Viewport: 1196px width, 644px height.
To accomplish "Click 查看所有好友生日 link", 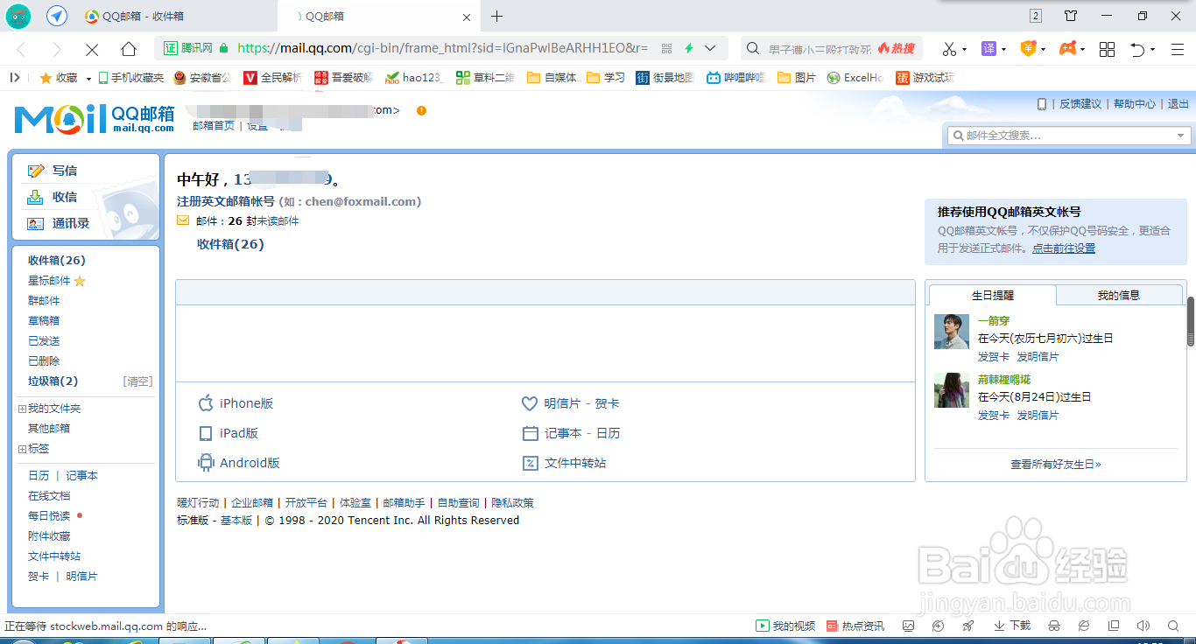I will [x=1056, y=465].
